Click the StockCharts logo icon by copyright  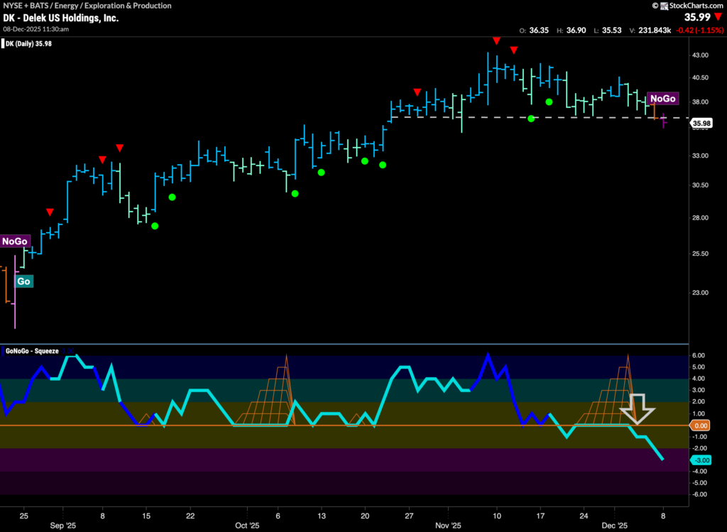point(665,6)
